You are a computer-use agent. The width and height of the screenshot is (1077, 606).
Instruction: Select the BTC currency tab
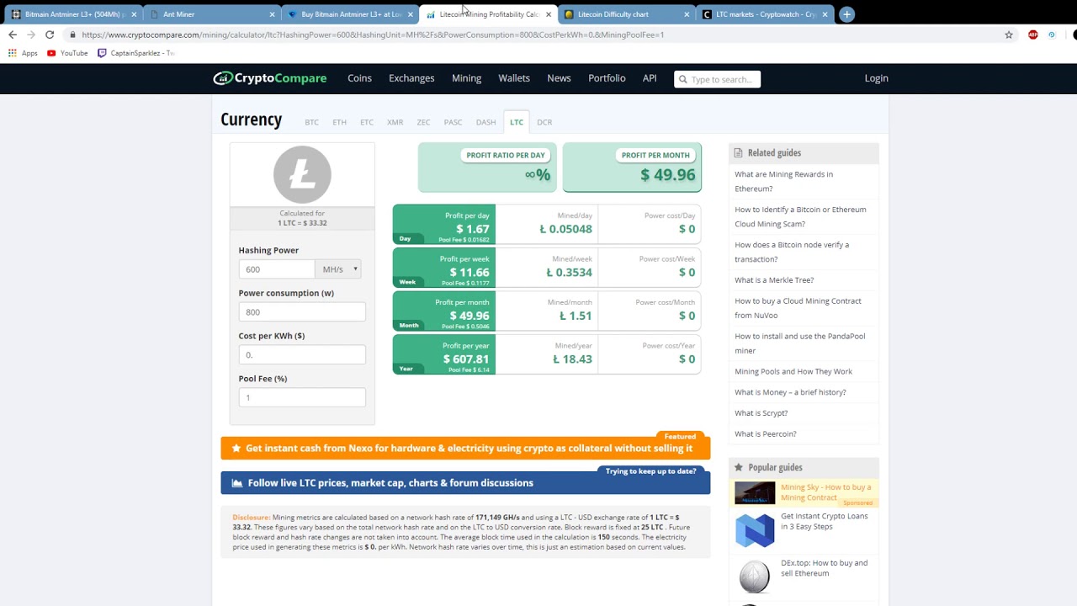(311, 122)
